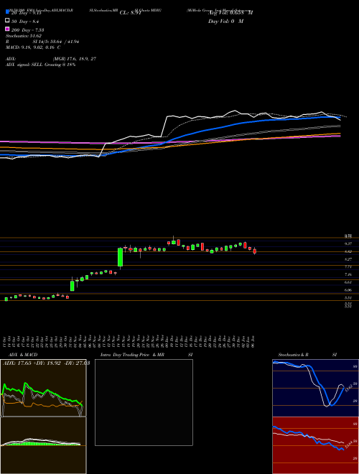Click the 'MACD: 9.18, 9.02, 0.16 C' line
This screenshot has height=474, width=359.
click(33, 47)
